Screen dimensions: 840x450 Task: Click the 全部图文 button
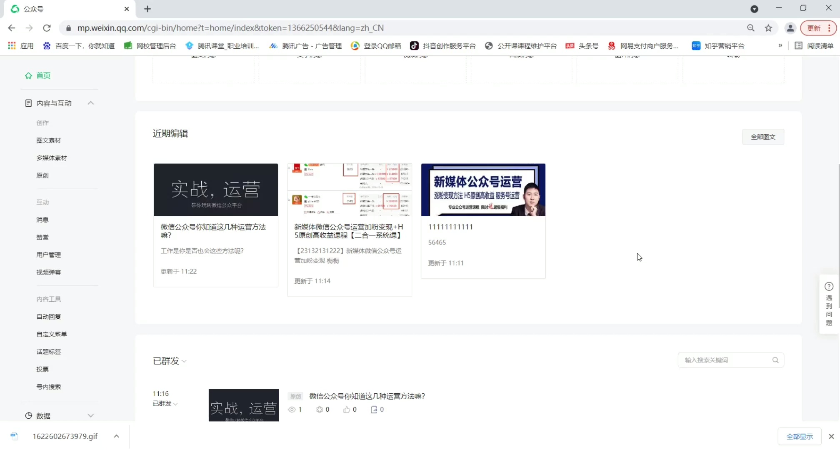point(762,137)
